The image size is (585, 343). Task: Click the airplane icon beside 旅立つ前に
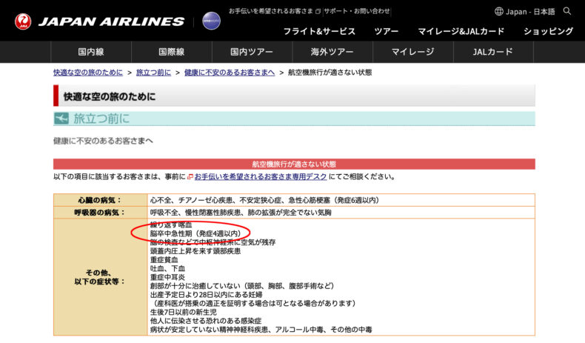point(61,119)
